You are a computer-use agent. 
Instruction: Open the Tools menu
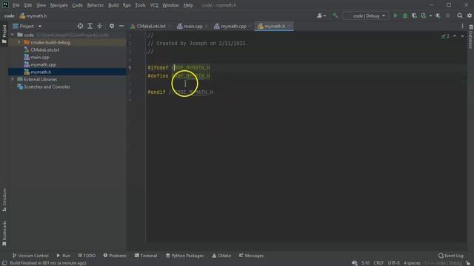point(140,5)
